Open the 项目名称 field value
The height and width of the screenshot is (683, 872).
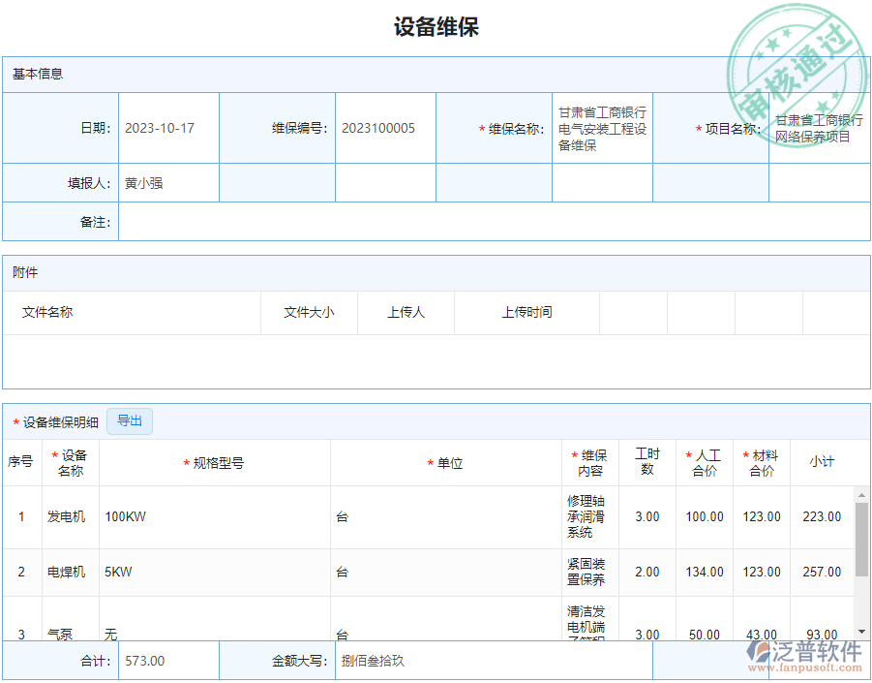[819, 129]
